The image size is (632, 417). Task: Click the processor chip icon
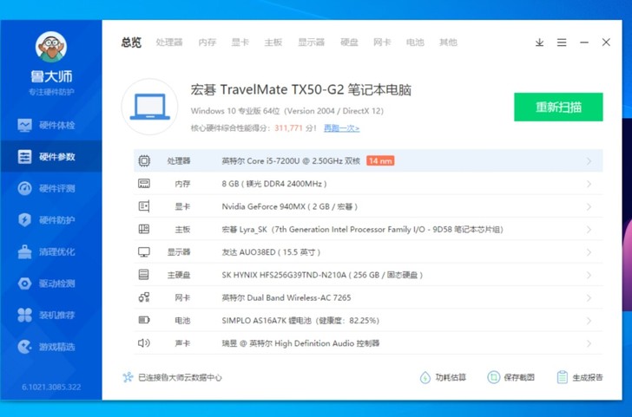[x=144, y=161]
